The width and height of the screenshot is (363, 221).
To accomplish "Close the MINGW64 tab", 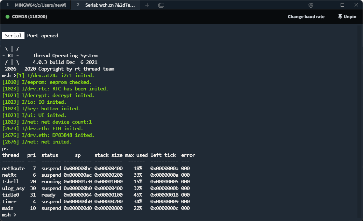I will click(x=64, y=5).
